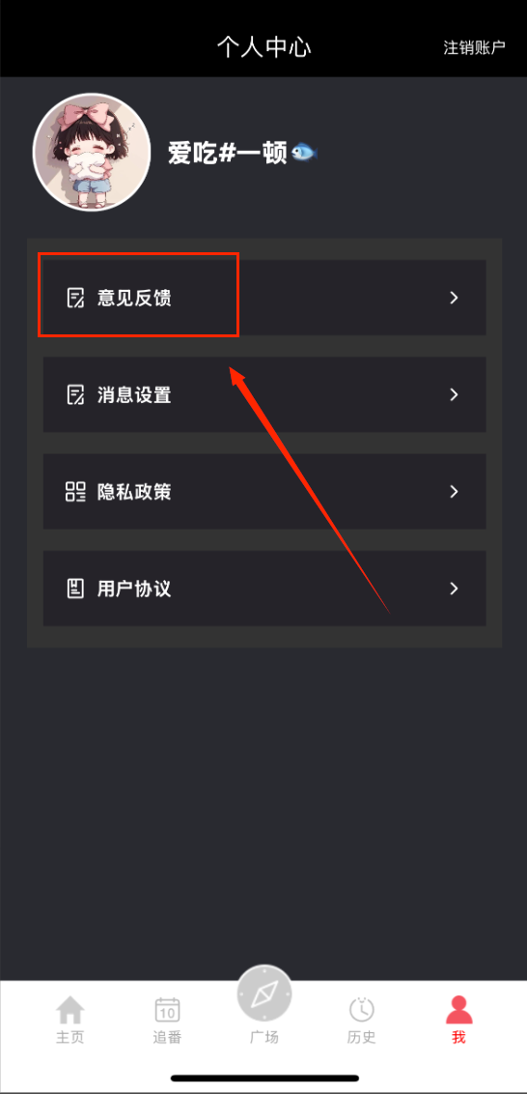This screenshot has width=527, height=1094.
Task: Expand 用户协议 via its chevron arrow
Action: (454, 589)
